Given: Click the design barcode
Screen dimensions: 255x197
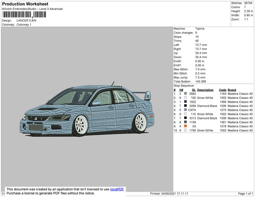Looking at the screenshot, I should (24, 14).
